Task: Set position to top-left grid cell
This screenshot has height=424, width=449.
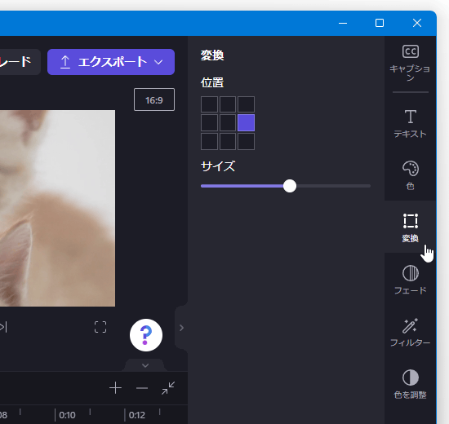Action: click(x=209, y=104)
